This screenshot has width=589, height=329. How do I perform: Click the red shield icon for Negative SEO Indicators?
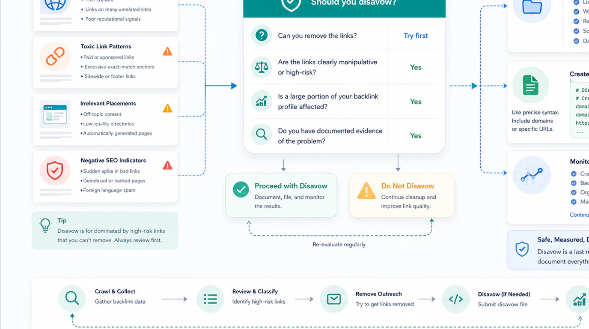[55, 170]
